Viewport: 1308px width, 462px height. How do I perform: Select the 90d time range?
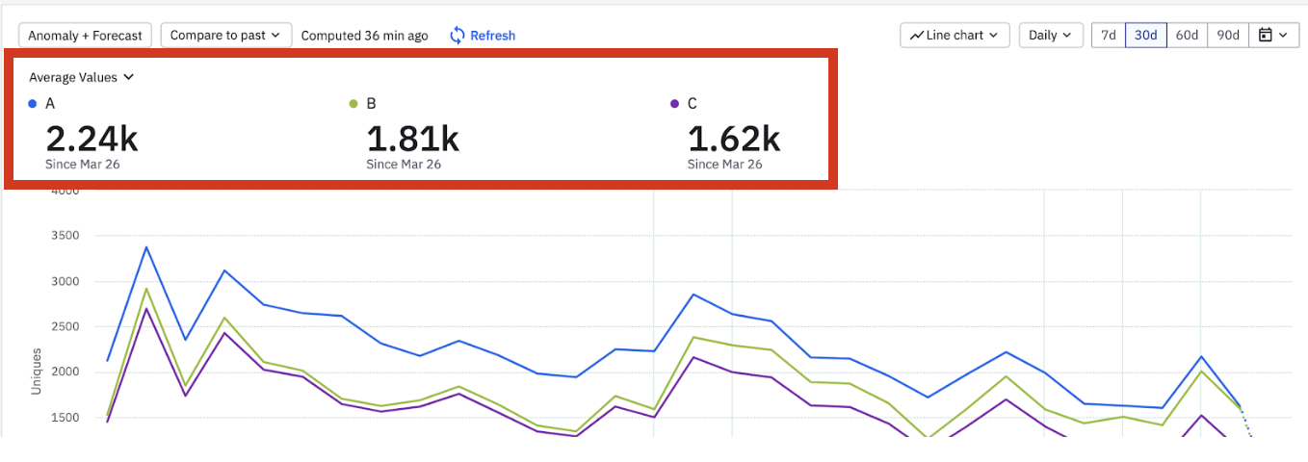click(x=1228, y=36)
